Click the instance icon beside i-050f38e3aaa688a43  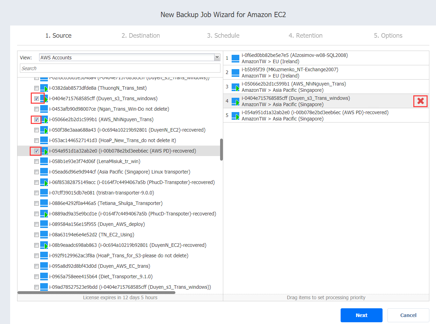pyautogui.click(x=44, y=130)
